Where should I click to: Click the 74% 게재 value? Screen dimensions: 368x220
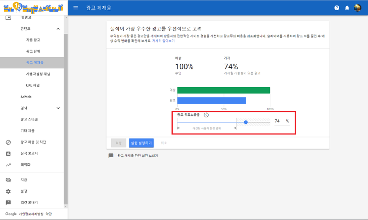pos(231,67)
